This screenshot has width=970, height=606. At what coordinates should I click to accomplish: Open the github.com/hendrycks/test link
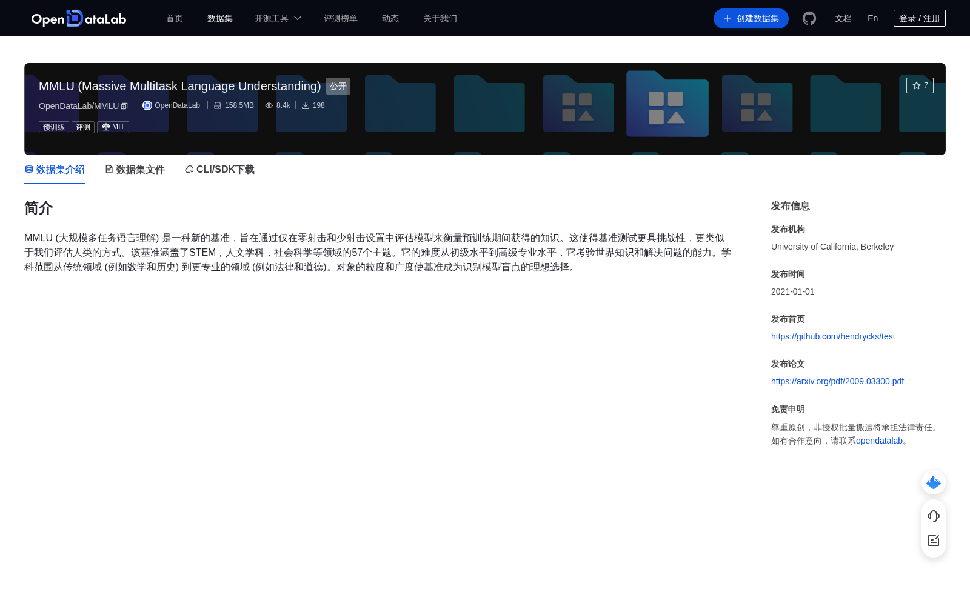(x=833, y=336)
